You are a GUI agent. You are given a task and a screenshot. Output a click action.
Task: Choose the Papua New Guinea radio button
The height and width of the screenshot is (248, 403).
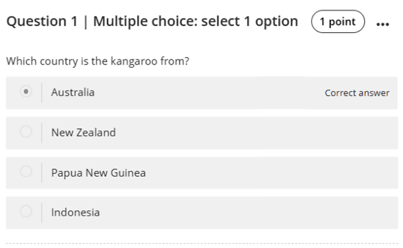[x=25, y=172]
